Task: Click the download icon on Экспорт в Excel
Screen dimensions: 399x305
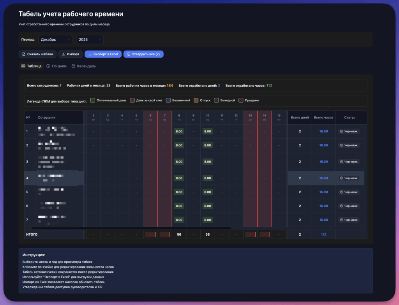Action: [x=90, y=54]
